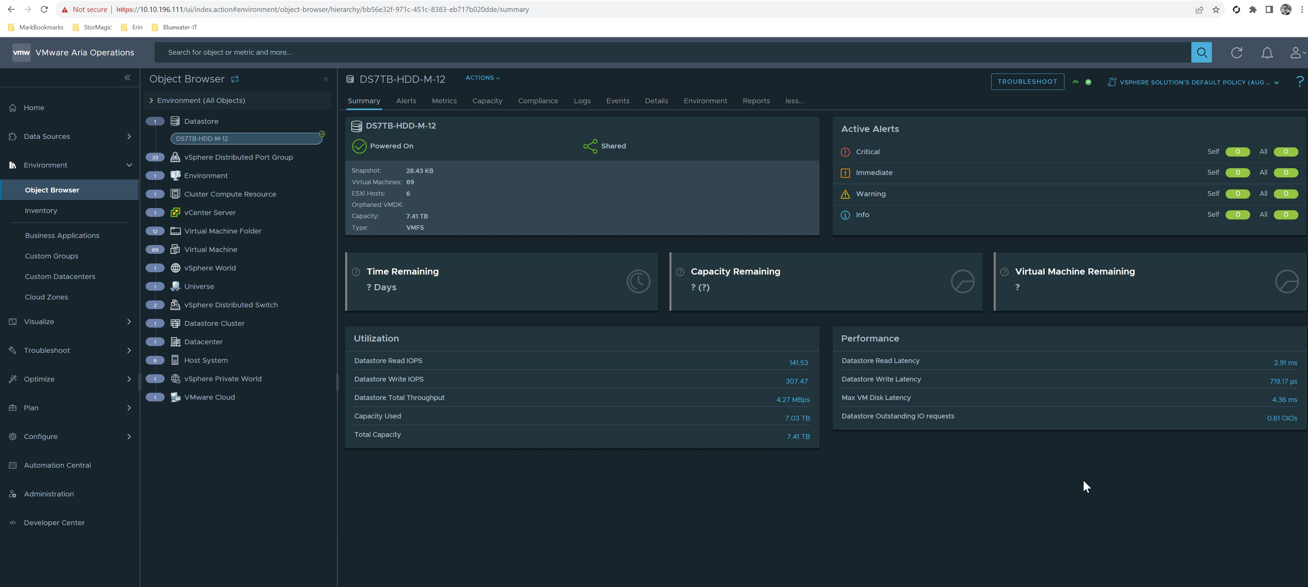This screenshot has width=1308, height=587.
Task: Open the StorMagic bookmarks folder
Action: 92,27
